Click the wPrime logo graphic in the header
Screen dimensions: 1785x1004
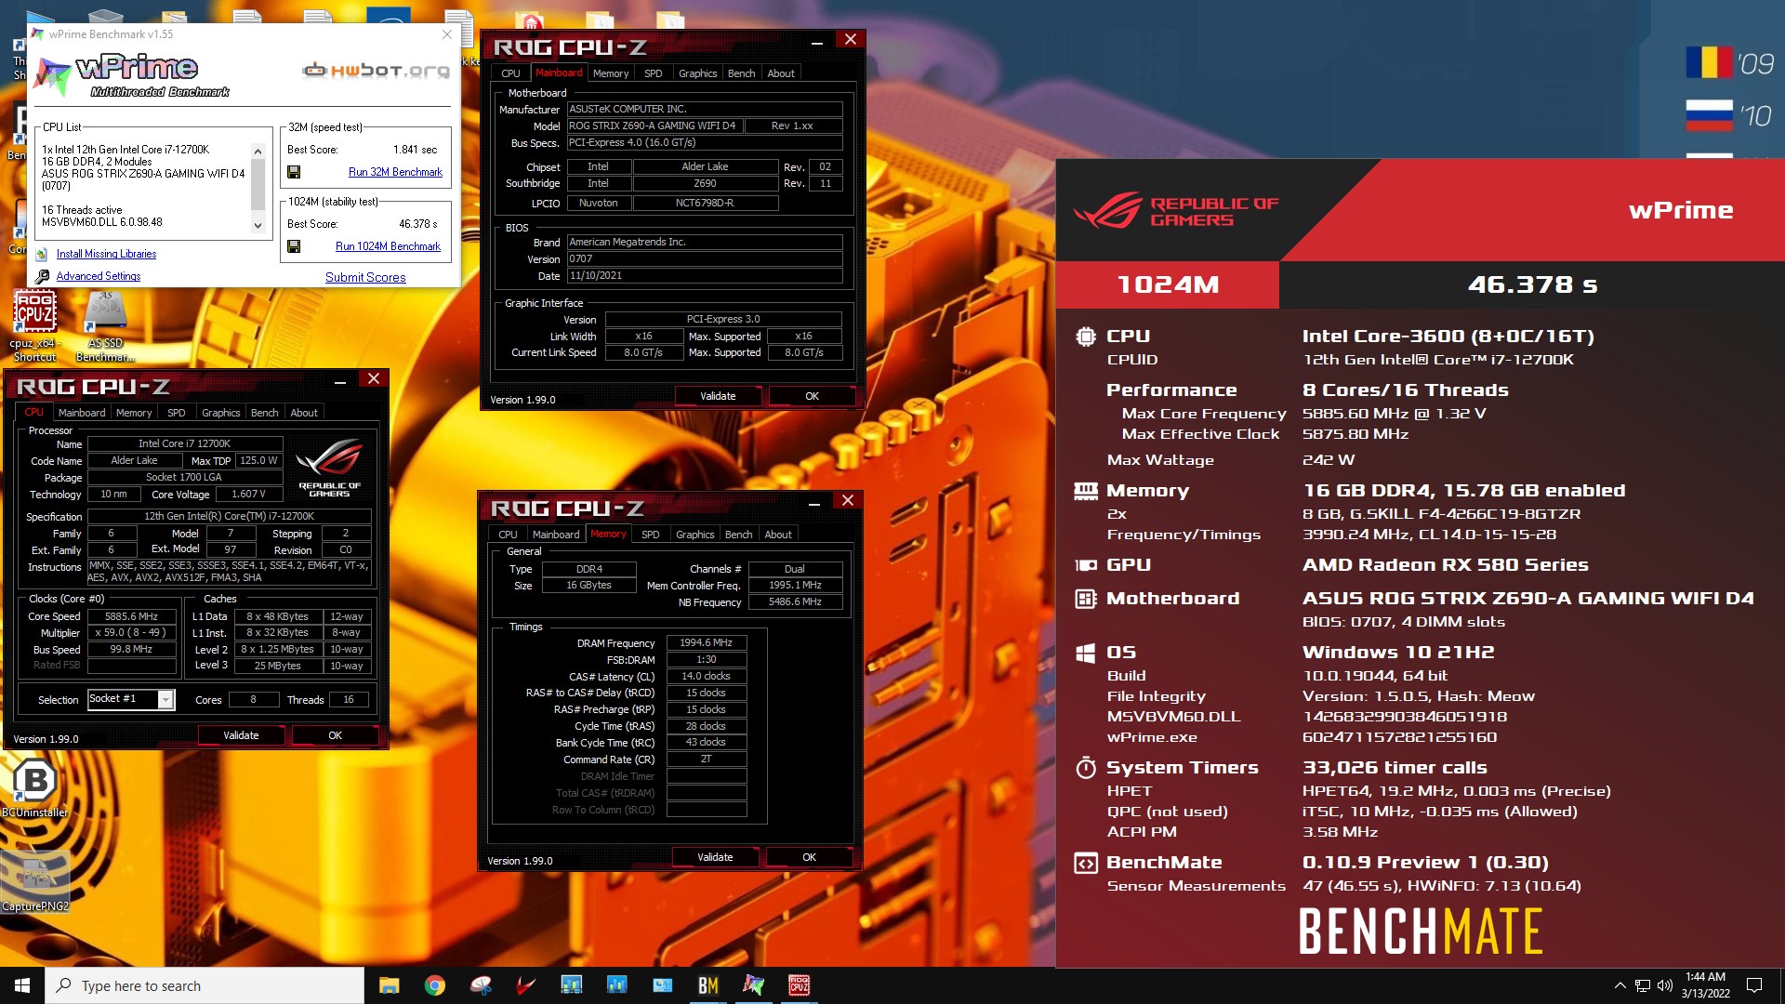(132, 74)
